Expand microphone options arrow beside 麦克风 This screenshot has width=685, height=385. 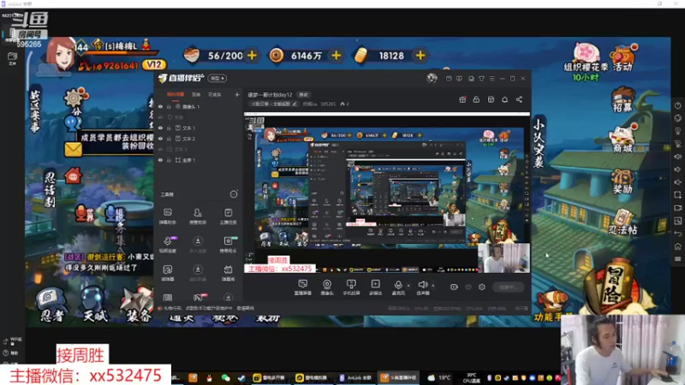(408, 286)
